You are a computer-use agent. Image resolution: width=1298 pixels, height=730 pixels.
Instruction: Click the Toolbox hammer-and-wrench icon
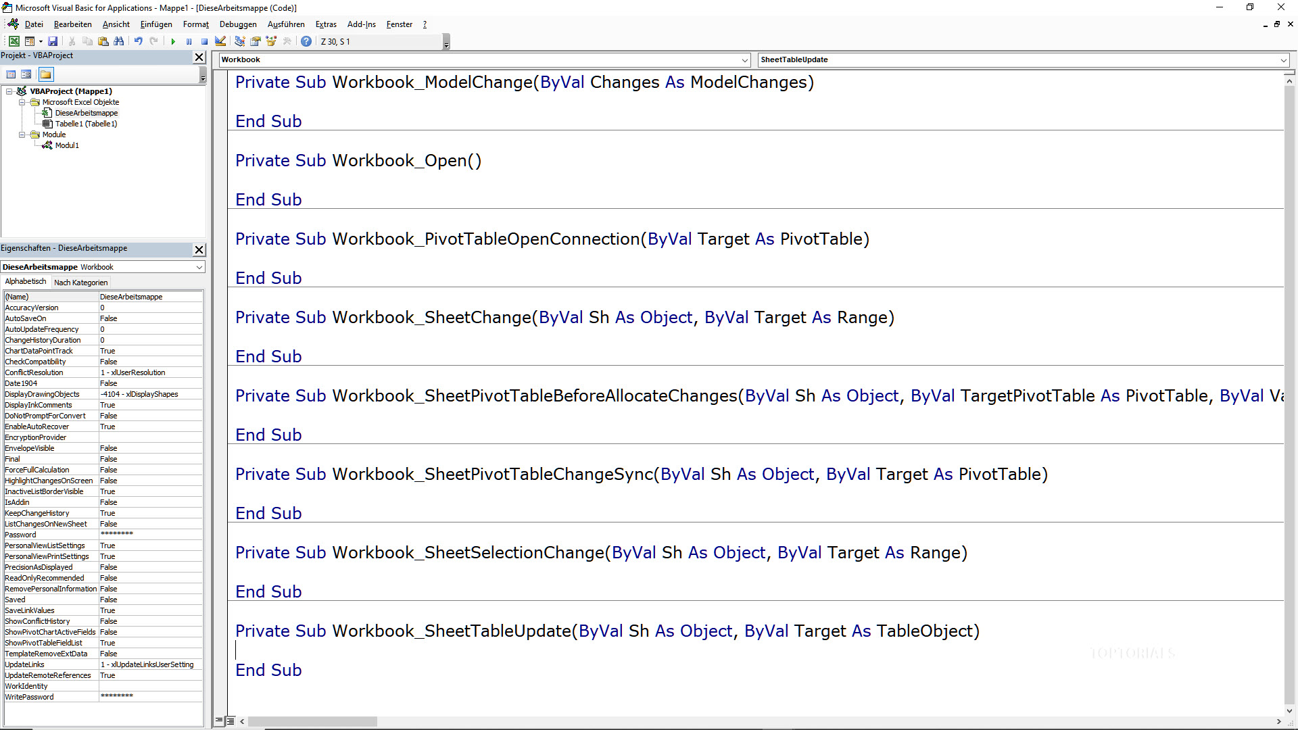tap(287, 41)
